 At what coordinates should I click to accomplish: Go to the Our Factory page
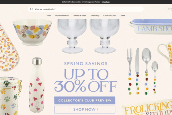coord(95,16)
